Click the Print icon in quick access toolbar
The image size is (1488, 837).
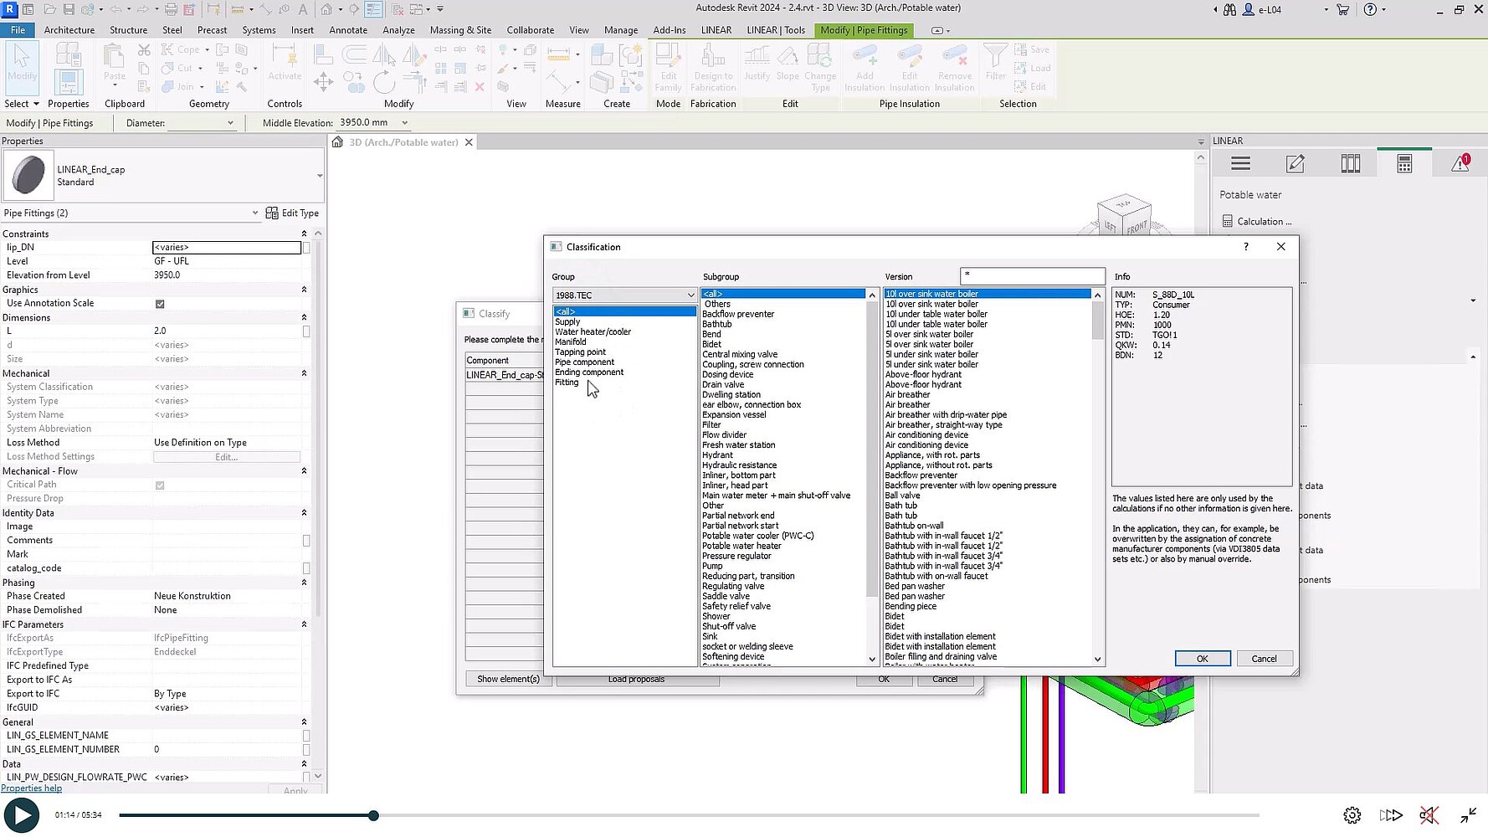pos(171,9)
